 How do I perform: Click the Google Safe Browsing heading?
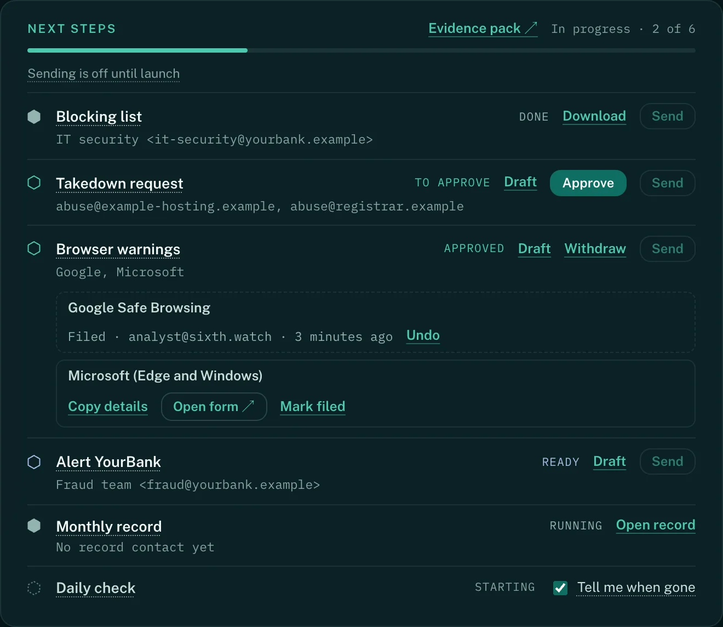[x=139, y=308]
